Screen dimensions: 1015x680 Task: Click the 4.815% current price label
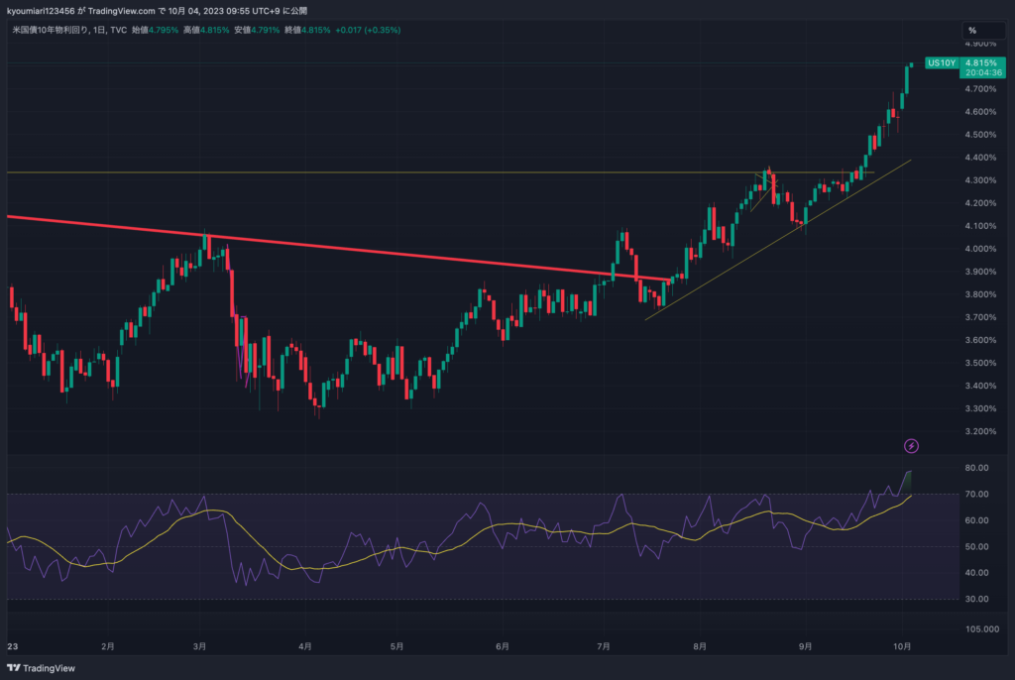[980, 62]
